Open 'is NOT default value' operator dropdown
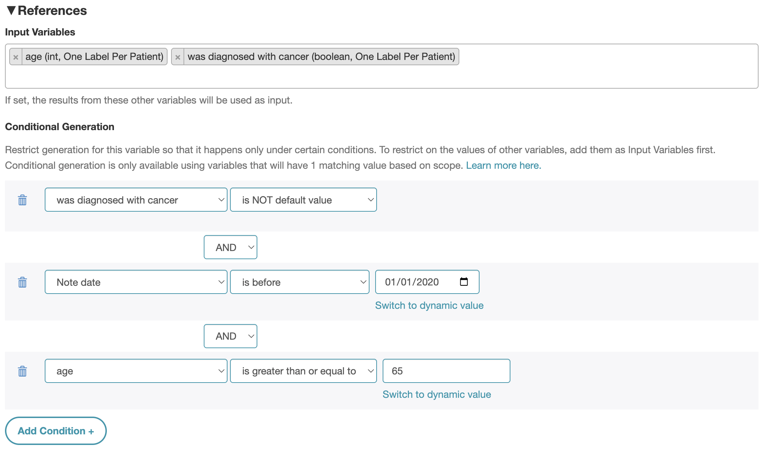The height and width of the screenshot is (451, 766). pyautogui.click(x=303, y=200)
